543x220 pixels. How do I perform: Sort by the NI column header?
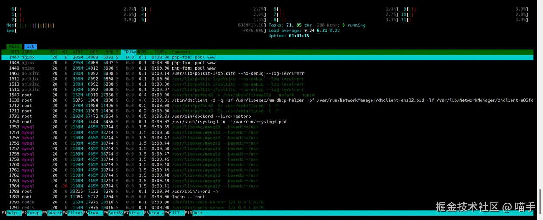tap(65, 52)
